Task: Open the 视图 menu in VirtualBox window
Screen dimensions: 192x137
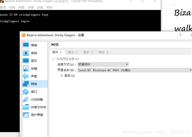Action: 21,7
